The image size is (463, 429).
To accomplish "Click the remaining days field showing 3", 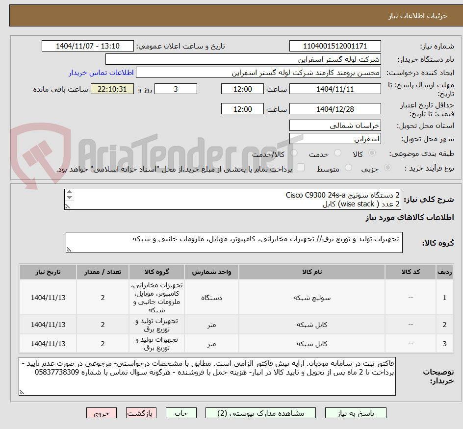I will 176,89.
